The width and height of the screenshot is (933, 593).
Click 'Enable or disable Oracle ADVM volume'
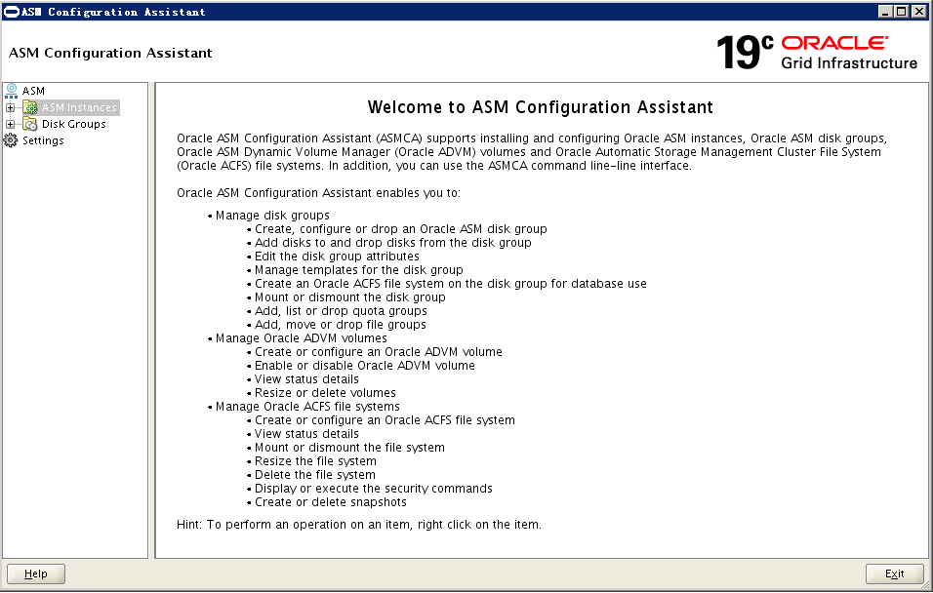pos(365,366)
